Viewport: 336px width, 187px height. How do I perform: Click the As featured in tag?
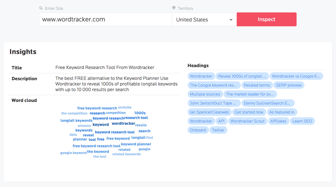tap(282, 112)
